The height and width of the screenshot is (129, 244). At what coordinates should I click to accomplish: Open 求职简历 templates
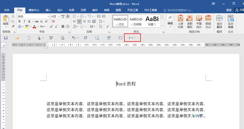click(x=190, y=22)
